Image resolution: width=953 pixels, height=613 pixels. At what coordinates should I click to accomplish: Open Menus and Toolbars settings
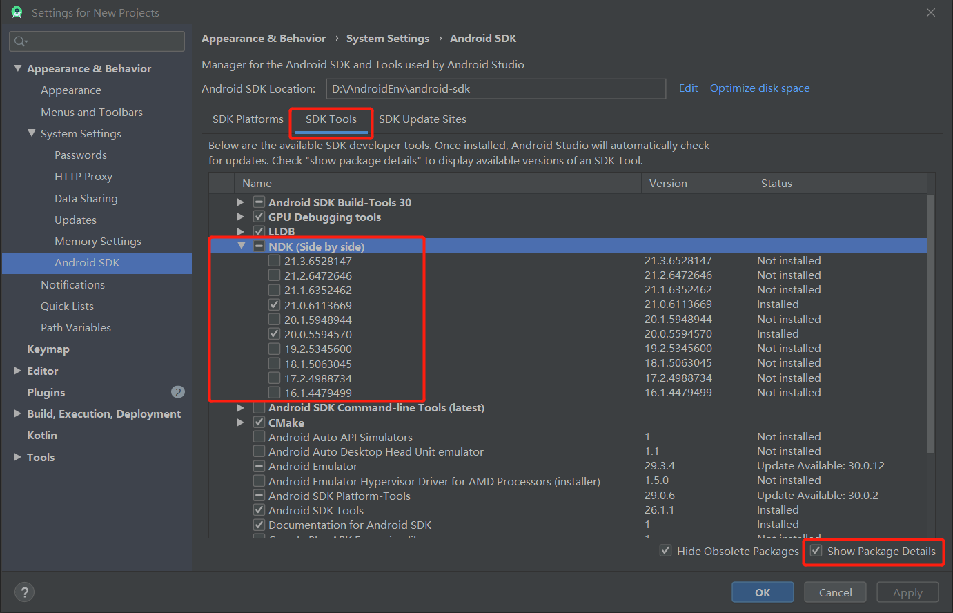pos(92,112)
